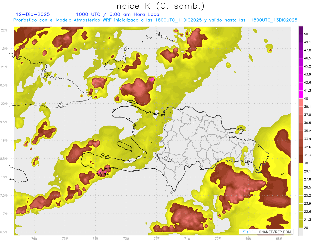This screenshot has width=313, height=242.
Task: Click the "72W" longitude label
Action: click(x=156, y=239)
